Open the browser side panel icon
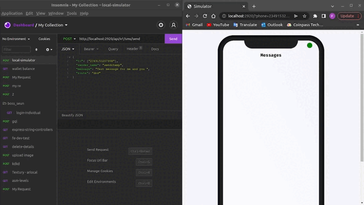This screenshot has width=364, height=205. 323,16
